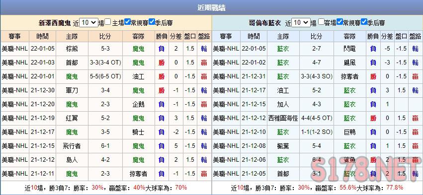Screen dimensions: 423x195
Task: Click score 3-3(3-4 OT) in Devils table
Action: 105,63
